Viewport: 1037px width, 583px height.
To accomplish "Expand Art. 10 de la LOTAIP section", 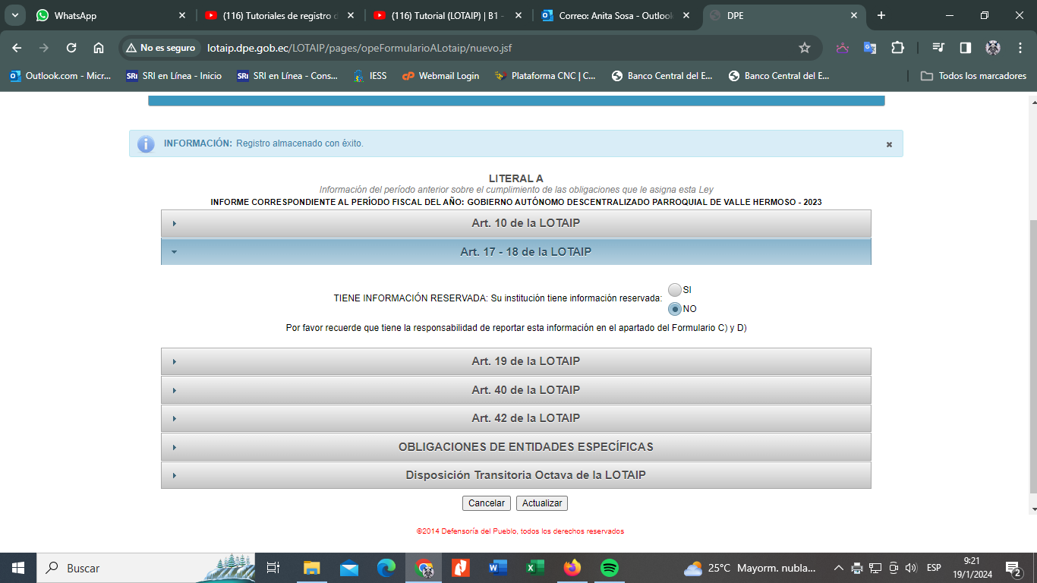I will tap(516, 224).
